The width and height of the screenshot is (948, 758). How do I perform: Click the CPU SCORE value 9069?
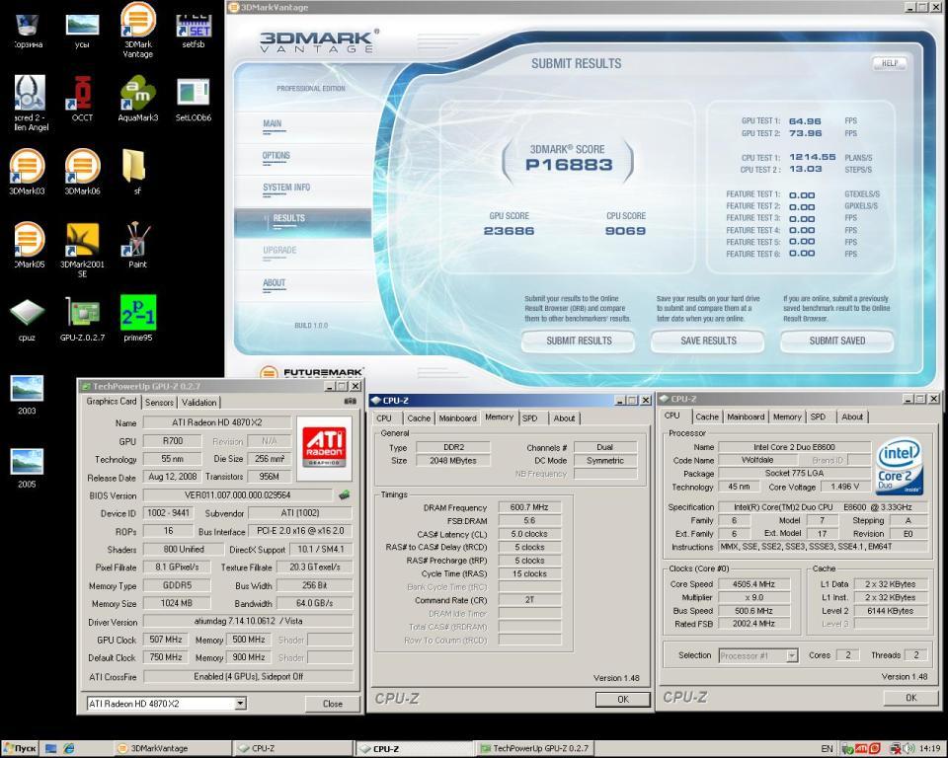(625, 231)
